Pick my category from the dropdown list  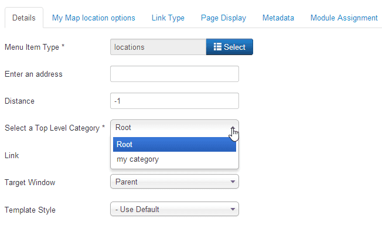[174, 159]
